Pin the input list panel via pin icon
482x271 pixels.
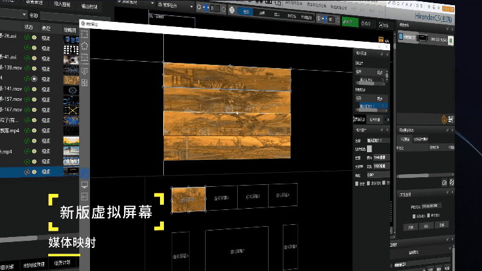click(382, 54)
